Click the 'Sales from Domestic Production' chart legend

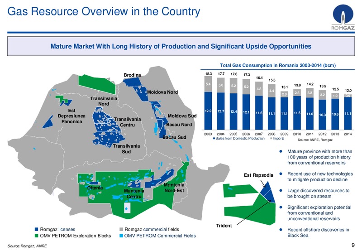[x=239, y=138]
